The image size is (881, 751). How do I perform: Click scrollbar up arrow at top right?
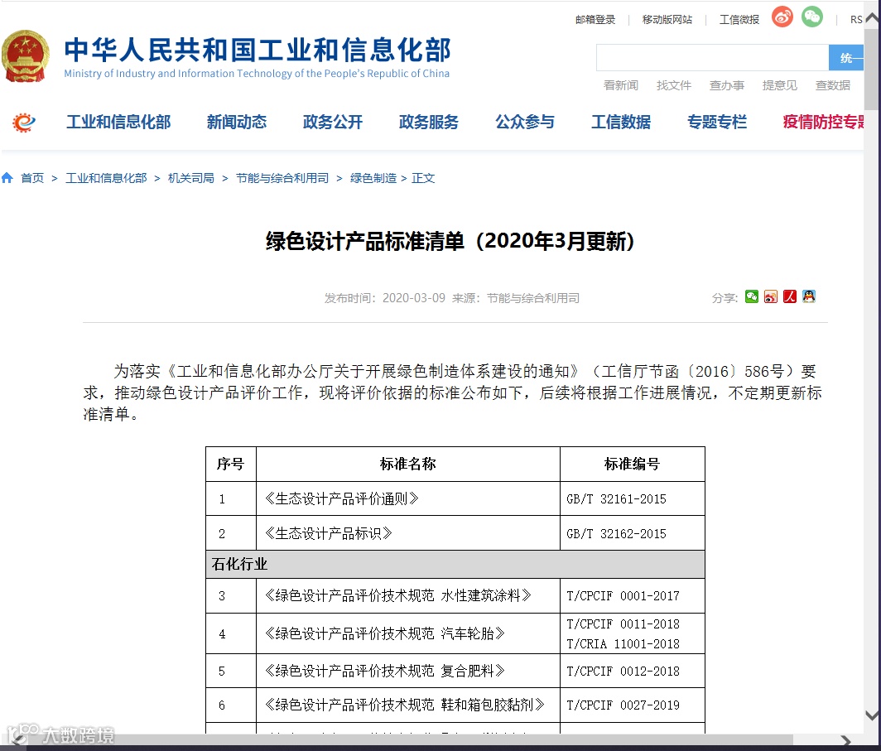[872, 18]
